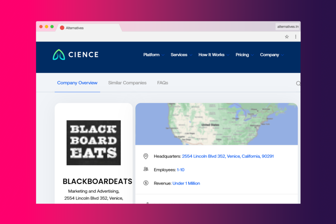Expand the Platform menu chevron
This screenshot has width=336, height=224.
163,55
